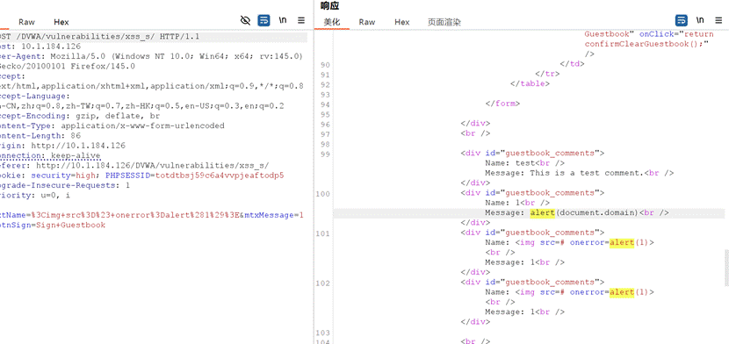This screenshot has width=729, height=344.
Task: Click the Accept text/html,application/xhtml+xml value line
Action: pyautogui.click(x=152, y=86)
